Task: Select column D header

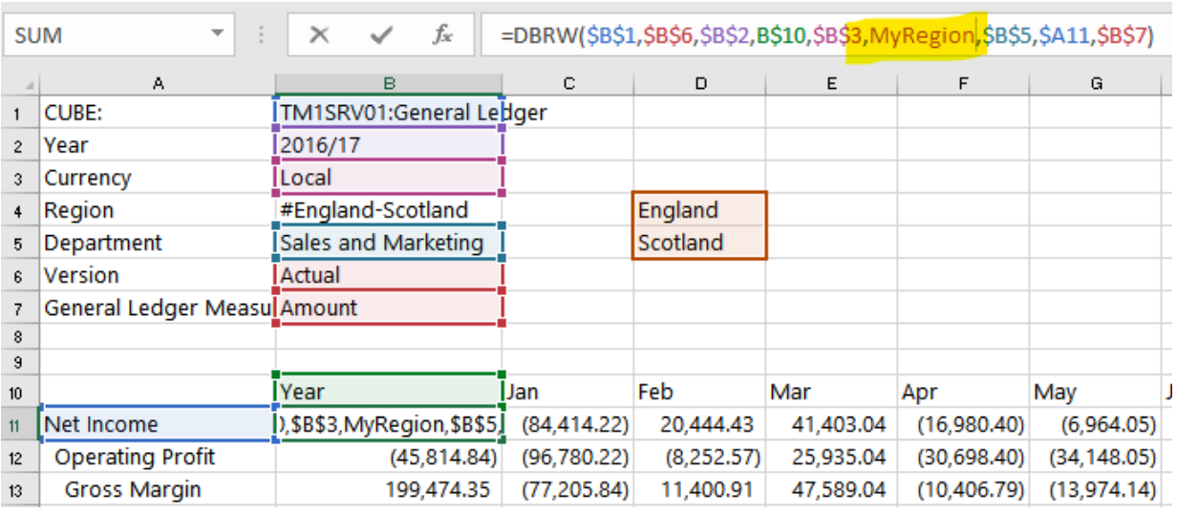Action: click(x=699, y=84)
